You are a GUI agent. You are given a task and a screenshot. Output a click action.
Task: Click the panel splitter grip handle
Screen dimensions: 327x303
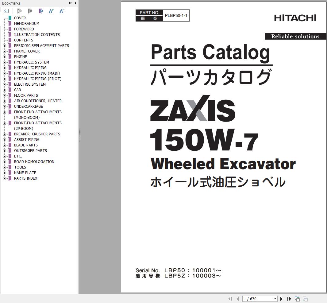(80, 135)
